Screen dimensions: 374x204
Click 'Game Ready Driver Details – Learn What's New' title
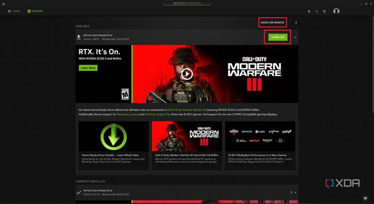coord(110,155)
